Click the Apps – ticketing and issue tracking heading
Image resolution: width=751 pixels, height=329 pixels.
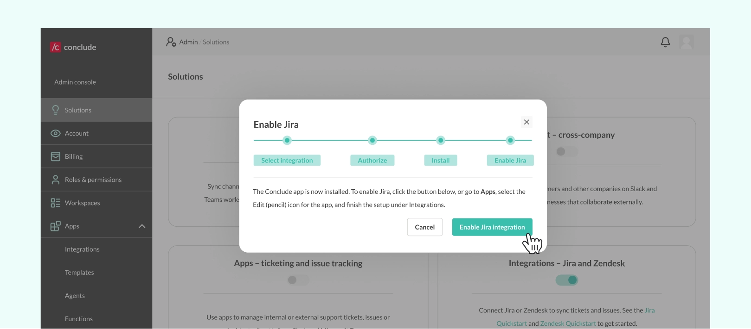tap(298, 263)
